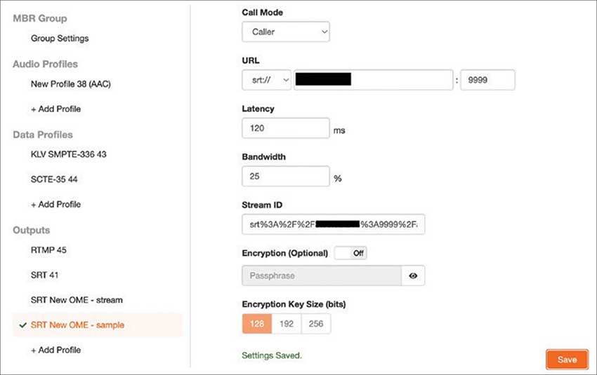
Task: Select New Profile 38 (AAC) audio profile
Action: pos(71,84)
